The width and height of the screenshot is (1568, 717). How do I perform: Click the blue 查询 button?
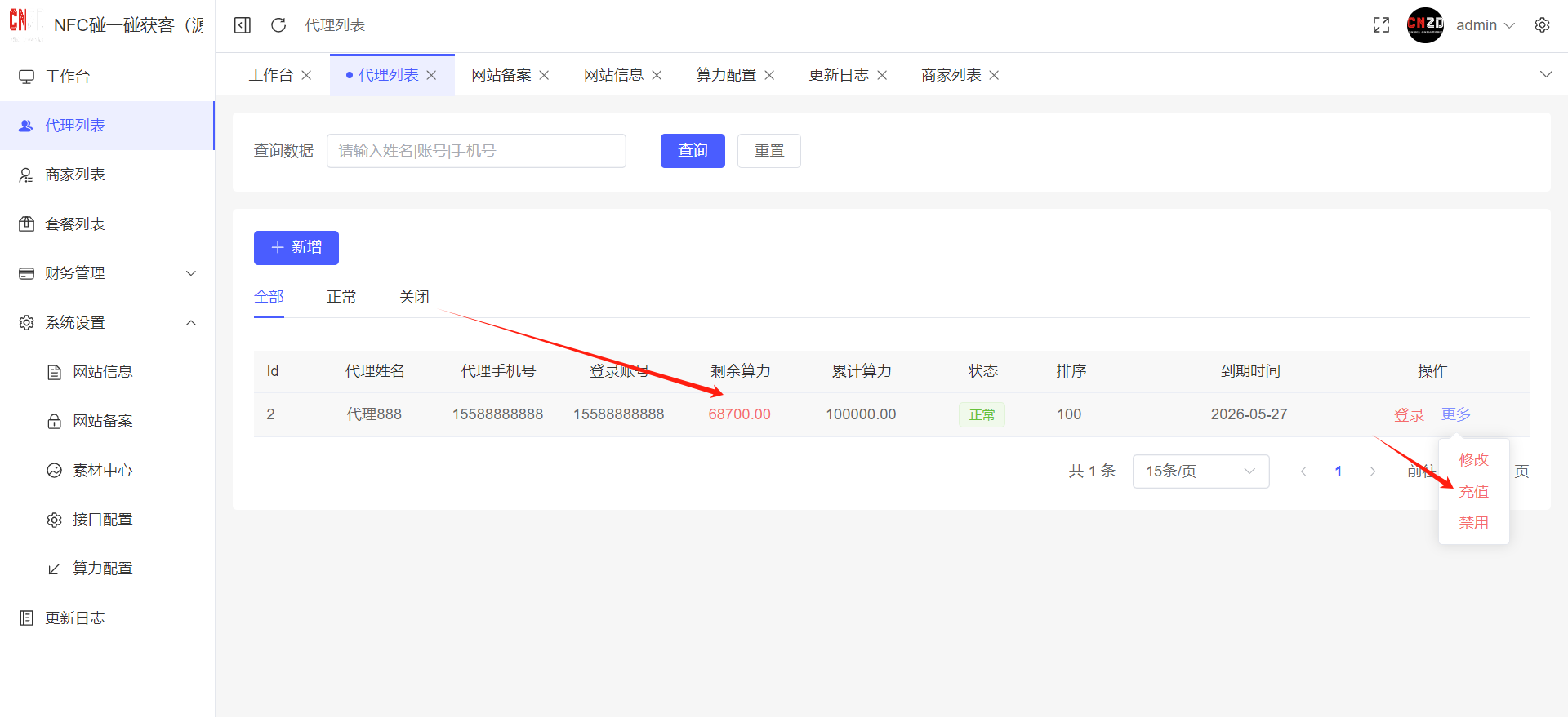point(692,151)
